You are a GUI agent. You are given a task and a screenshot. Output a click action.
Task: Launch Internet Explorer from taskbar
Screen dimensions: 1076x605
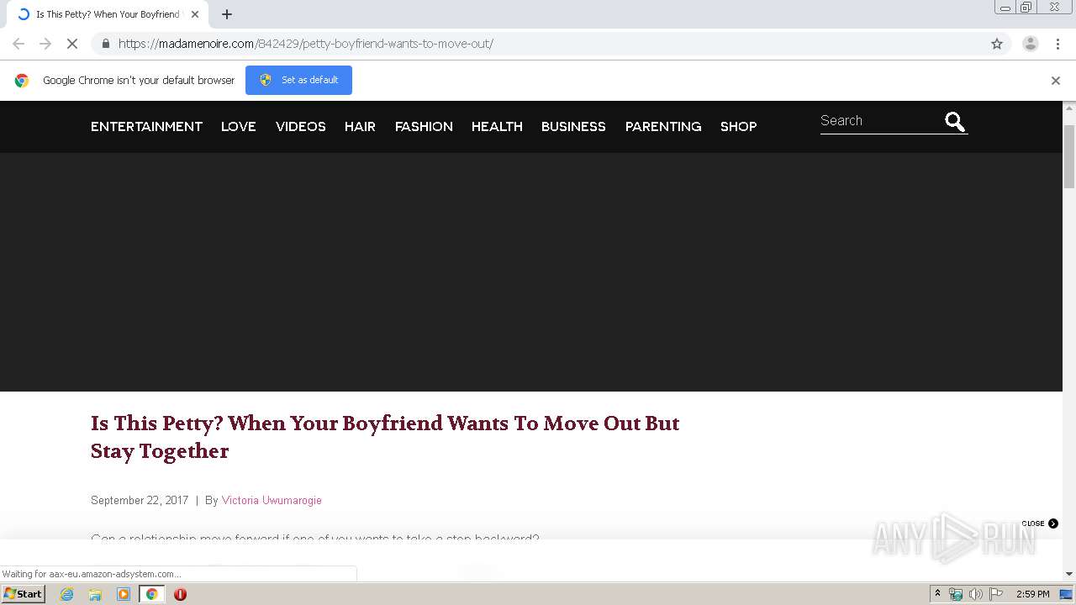coord(66,594)
